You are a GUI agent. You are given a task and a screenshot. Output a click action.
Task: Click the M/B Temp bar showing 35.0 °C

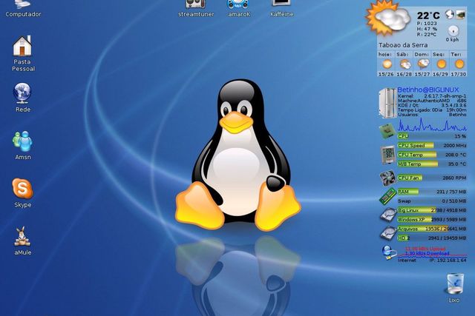coord(432,164)
